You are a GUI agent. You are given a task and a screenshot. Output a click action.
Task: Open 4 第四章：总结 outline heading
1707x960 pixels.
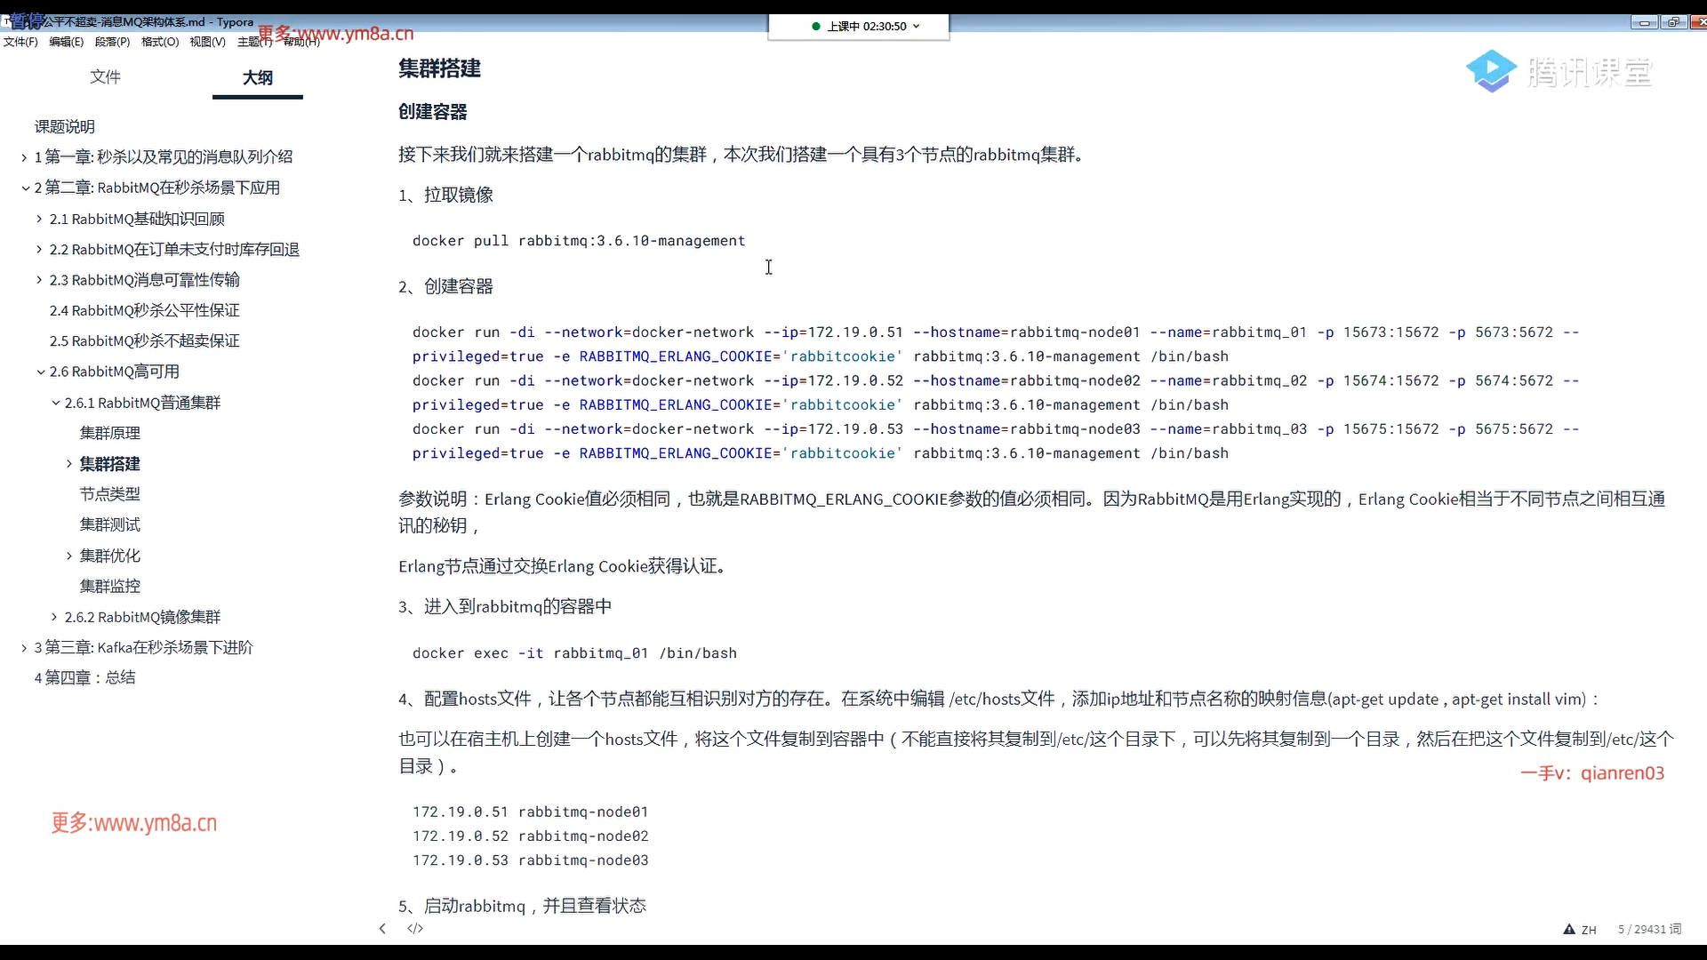85,678
